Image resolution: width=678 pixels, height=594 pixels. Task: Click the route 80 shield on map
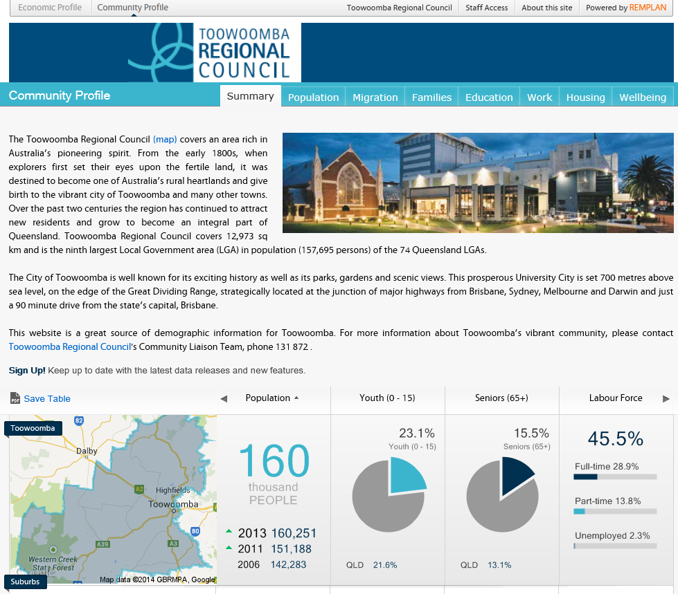click(x=195, y=531)
